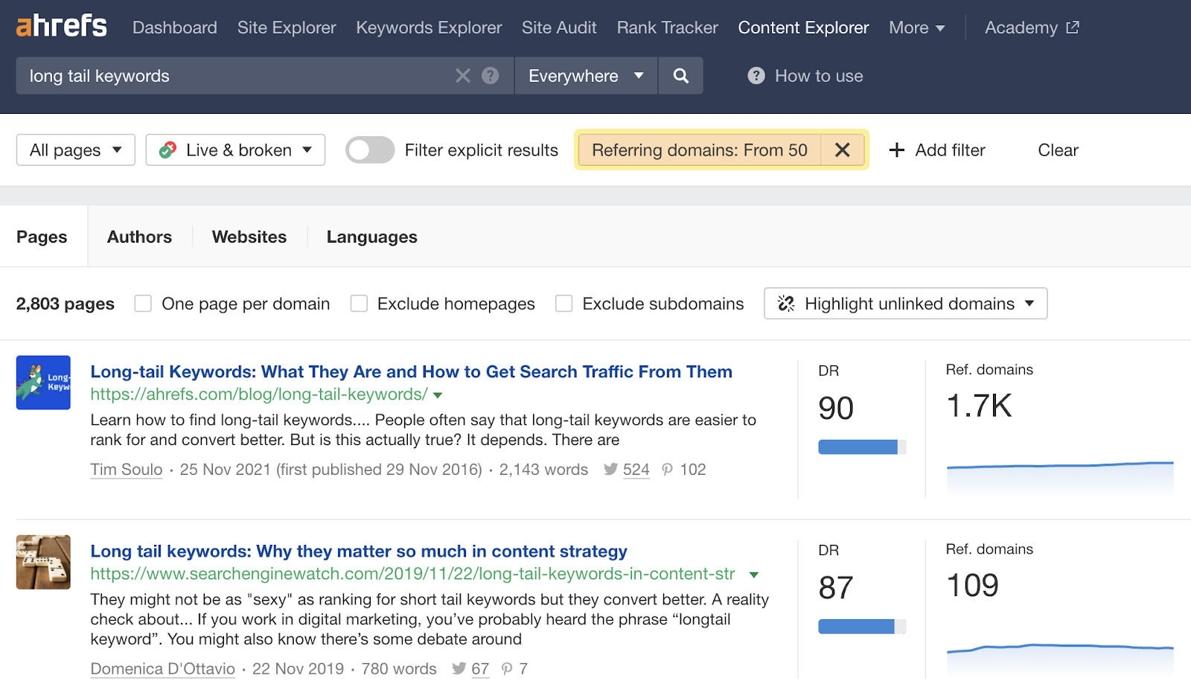Image resolution: width=1191 pixels, height=681 pixels.
Task: Click Twitter share count 524
Action: coord(635,470)
